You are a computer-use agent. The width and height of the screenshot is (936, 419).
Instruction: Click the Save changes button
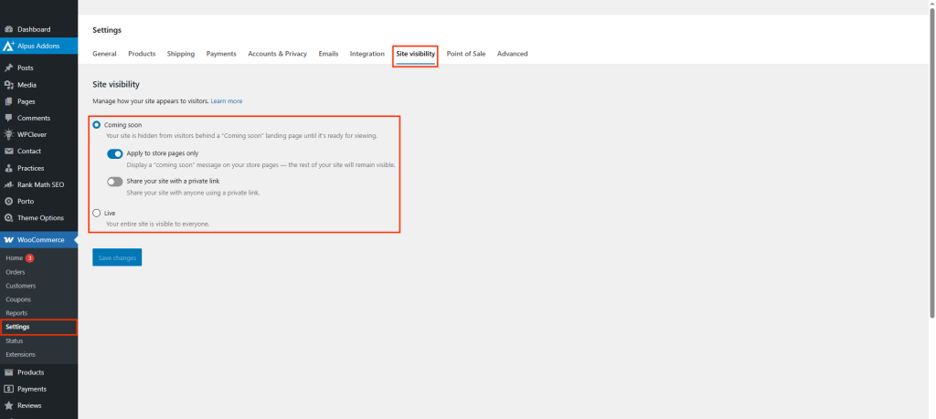tap(117, 258)
